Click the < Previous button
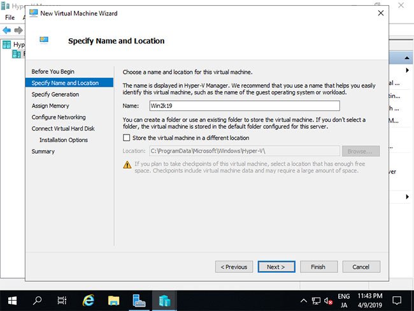Viewport: 414px width, 311px height. pos(234,267)
